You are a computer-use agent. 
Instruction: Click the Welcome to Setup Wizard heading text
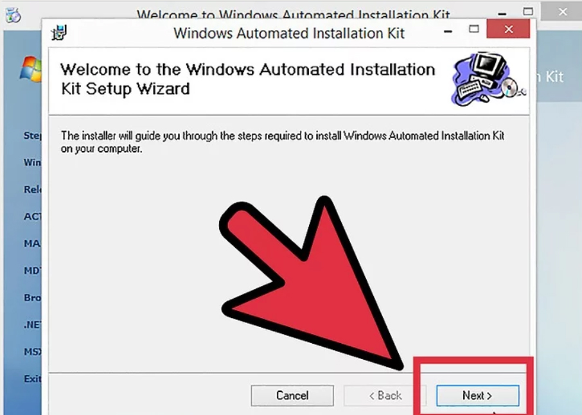pos(247,79)
